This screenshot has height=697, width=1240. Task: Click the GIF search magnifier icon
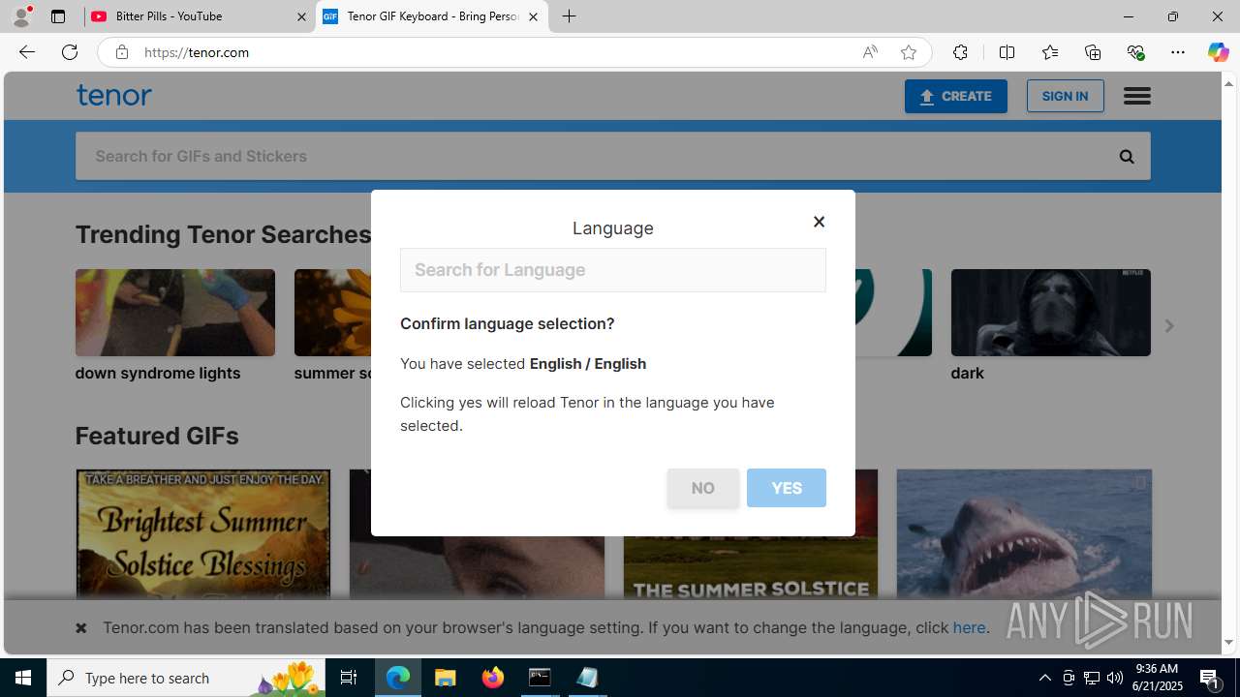(1126, 156)
